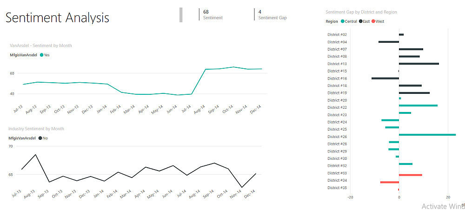Click the Central region legend marker
465x210 pixels.
coord(342,21)
